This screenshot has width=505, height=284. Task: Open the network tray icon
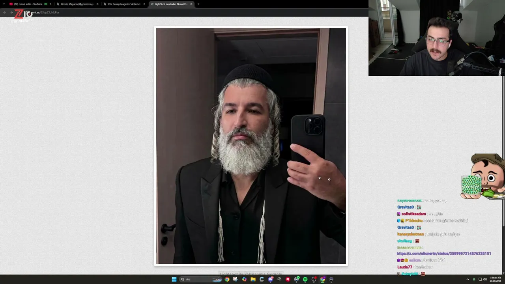480,279
